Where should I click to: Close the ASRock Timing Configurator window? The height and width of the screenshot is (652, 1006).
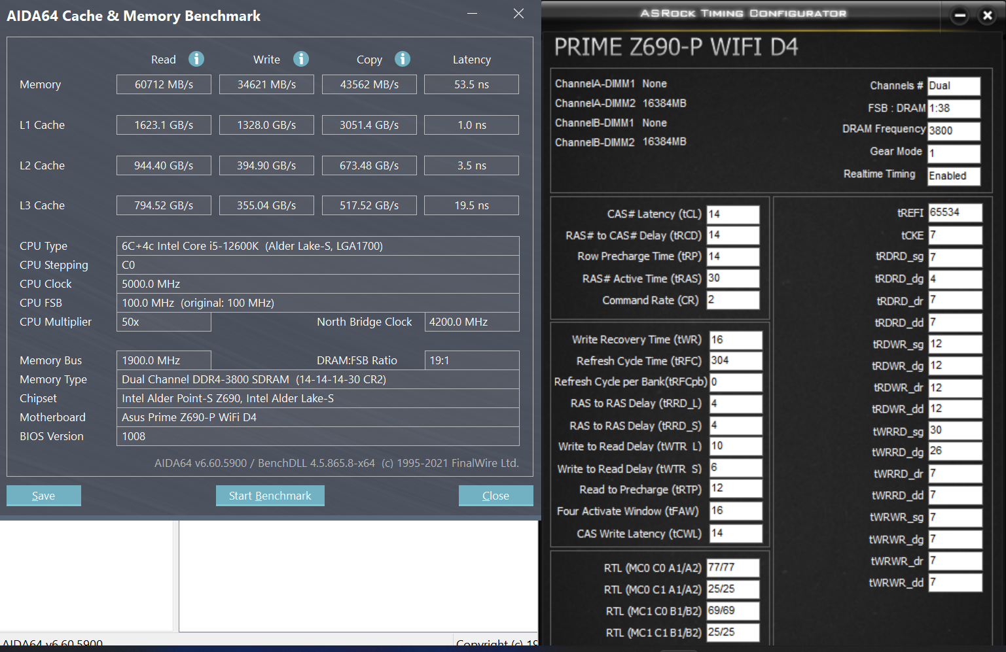988,15
